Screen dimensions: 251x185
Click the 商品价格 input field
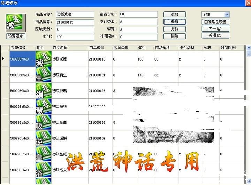(x=138, y=14)
